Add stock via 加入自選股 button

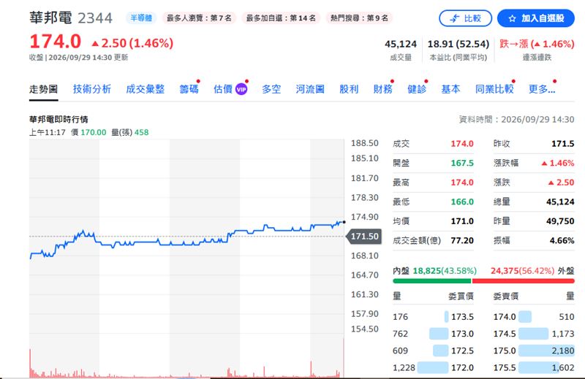[x=536, y=18]
